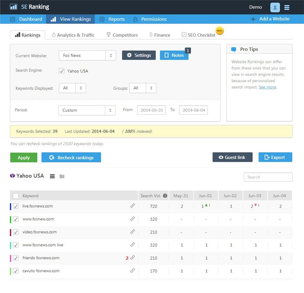Switch to list view icon beside Yahoo USA

52,176
